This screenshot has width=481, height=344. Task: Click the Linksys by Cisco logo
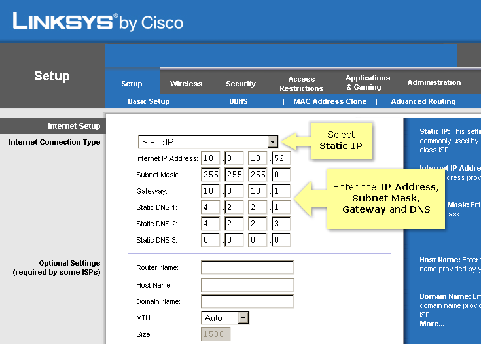click(98, 22)
